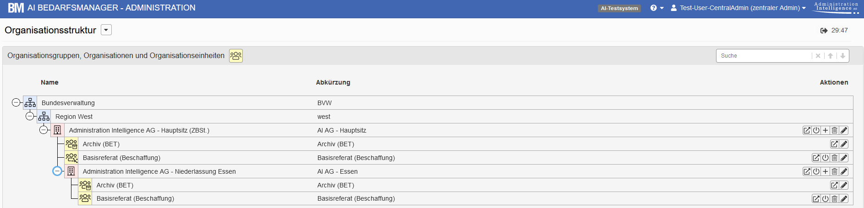The image size is (864, 208).
Task: Toggle the power icon on the Hauptsitz (ZBSt.) row
Action: point(816,130)
